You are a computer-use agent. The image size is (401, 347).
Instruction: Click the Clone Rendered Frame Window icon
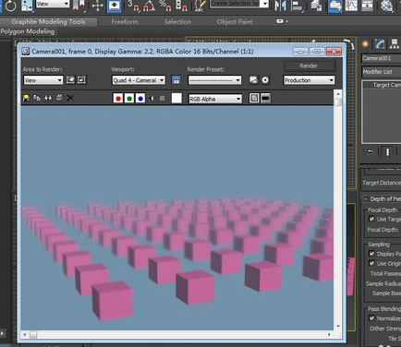pyautogui.click(x=48, y=98)
